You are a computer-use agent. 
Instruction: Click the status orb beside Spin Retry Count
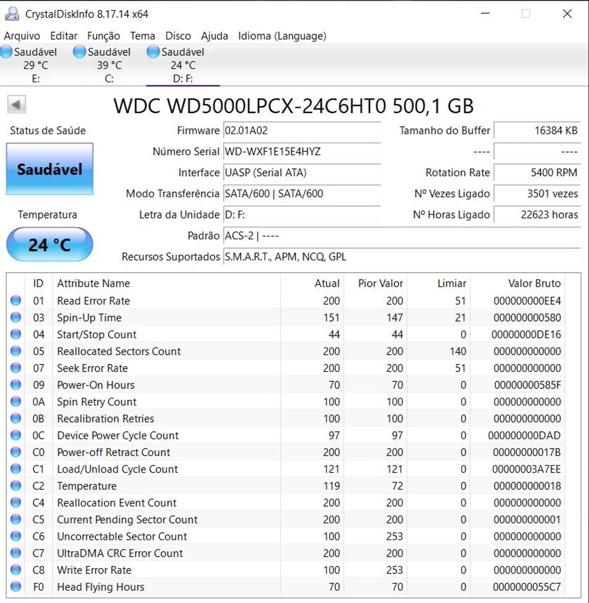tap(16, 402)
